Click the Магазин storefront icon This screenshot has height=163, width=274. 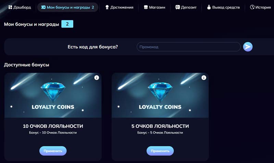[146, 7]
